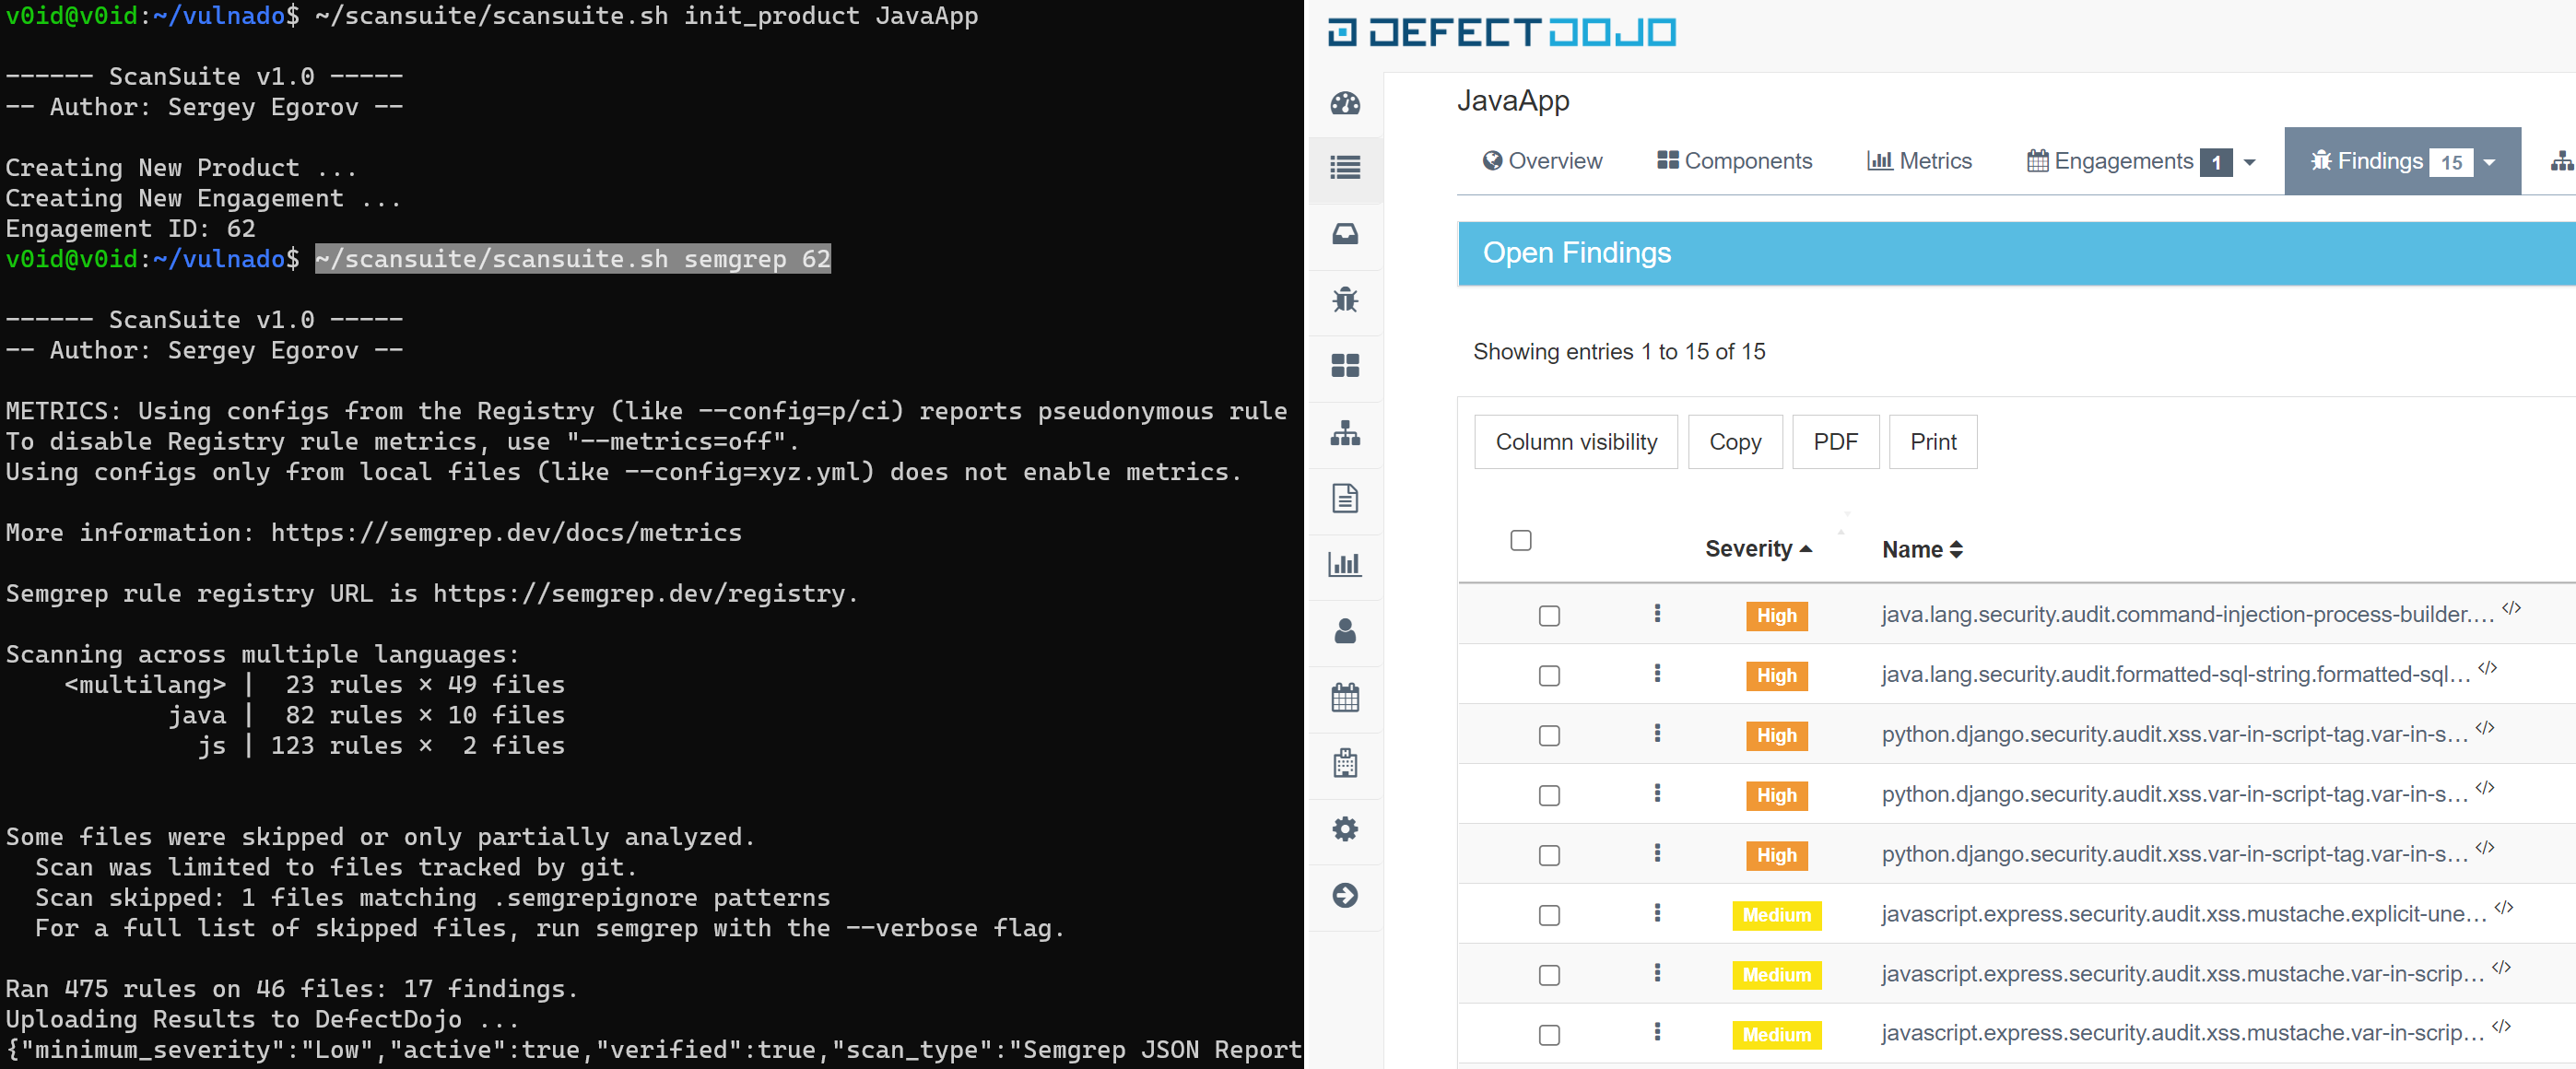Toggle the select-all findings header checkbox
The width and height of the screenshot is (2576, 1069).
coord(1520,541)
